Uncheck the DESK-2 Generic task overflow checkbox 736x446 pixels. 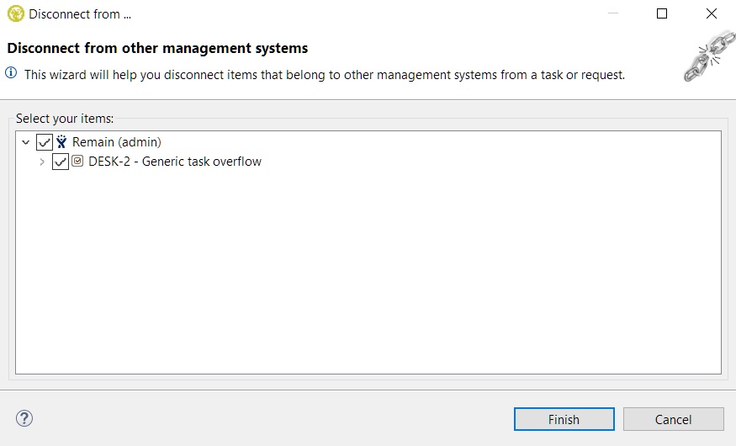pyautogui.click(x=61, y=162)
